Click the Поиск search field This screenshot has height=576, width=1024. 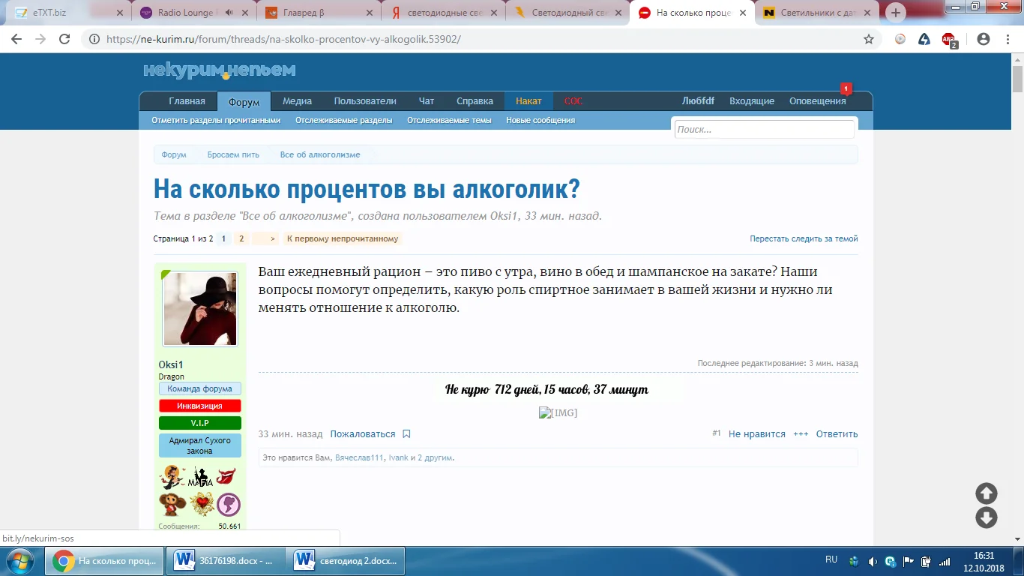(x=763, y=130)
